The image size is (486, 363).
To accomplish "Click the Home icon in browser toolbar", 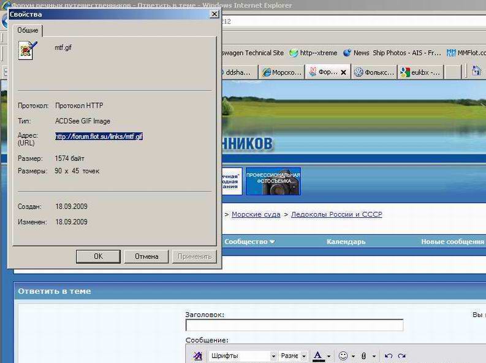I will pyautogui.click(x=476, y=72).
